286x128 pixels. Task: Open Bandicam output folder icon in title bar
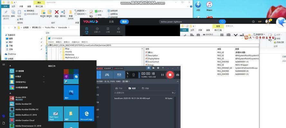(153, 68)
